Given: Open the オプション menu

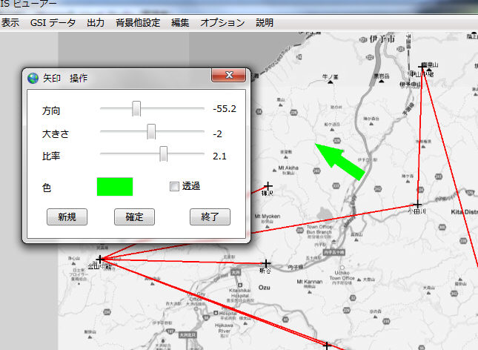Looking at the screenshot, I should click(x=222, y=23).
